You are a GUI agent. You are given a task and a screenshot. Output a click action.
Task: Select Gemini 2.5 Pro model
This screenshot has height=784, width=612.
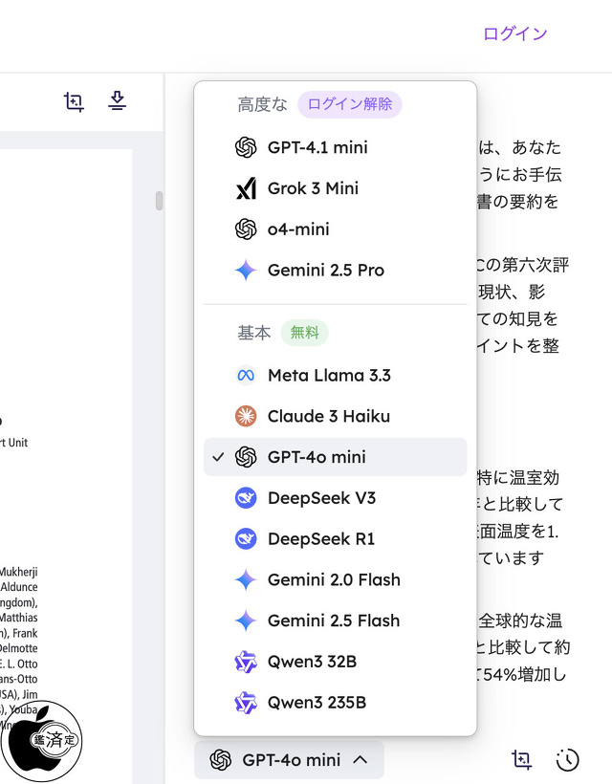pyautogui.click(x=335, y=271)
